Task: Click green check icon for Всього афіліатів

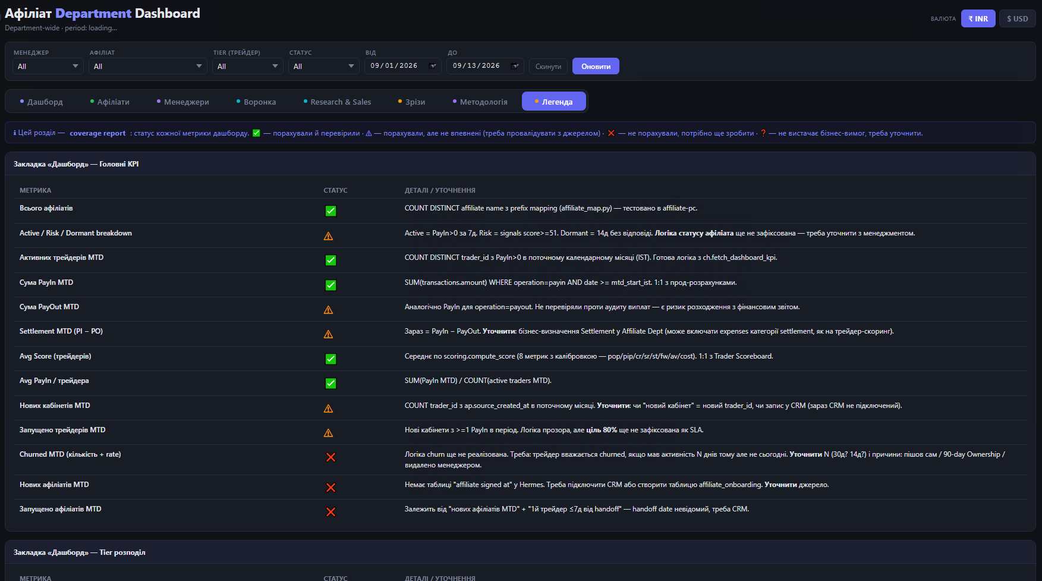Action: (331, 211)
